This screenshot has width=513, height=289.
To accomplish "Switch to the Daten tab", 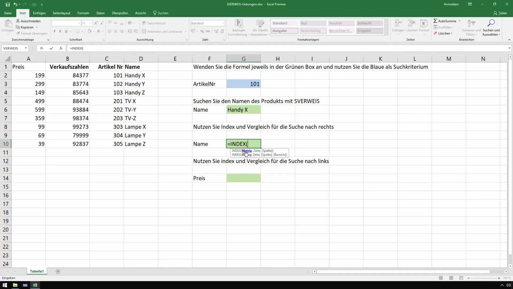I will tap(100, 13).
